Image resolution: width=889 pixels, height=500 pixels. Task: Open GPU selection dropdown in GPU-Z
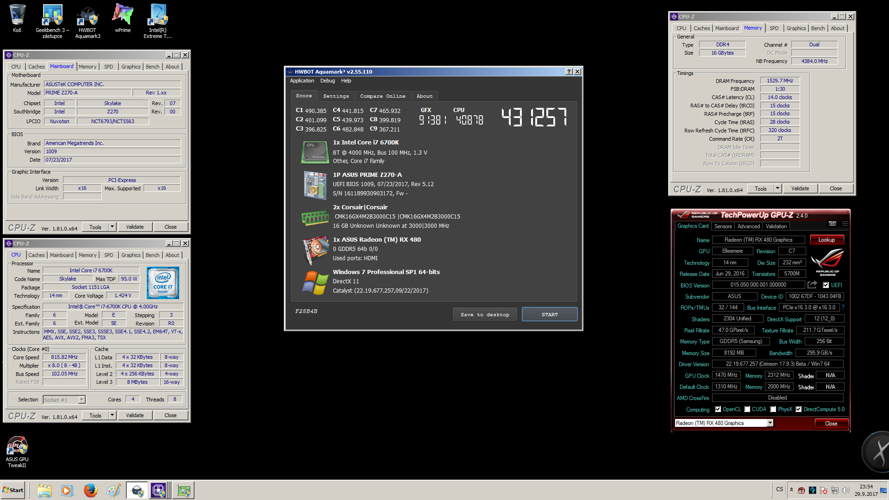(x=770, y=423)
